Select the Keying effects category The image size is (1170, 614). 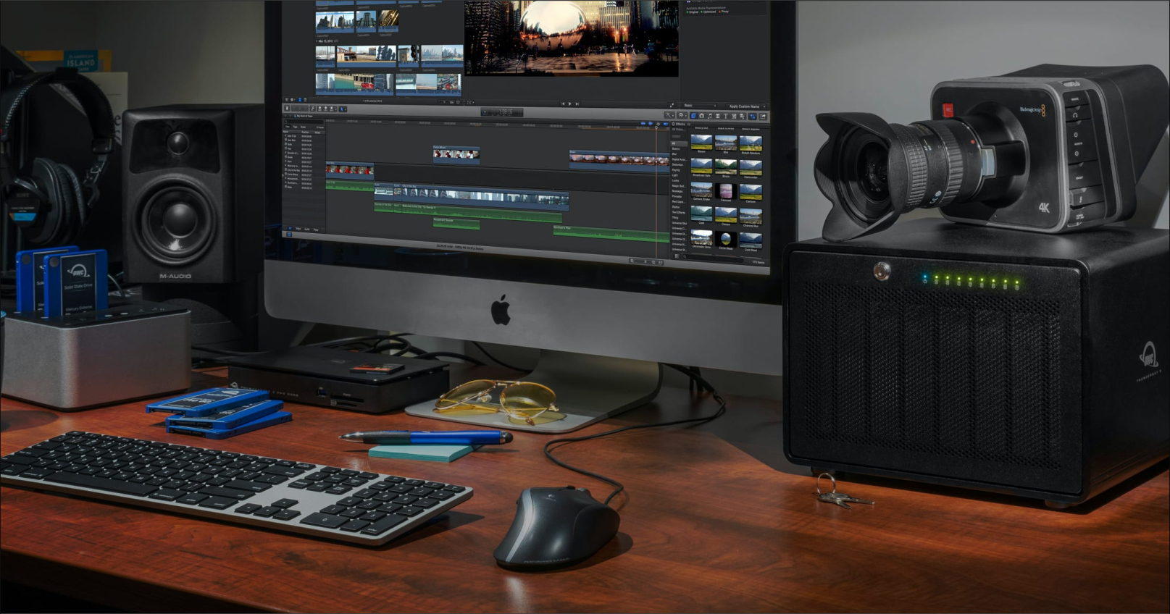coord(677,170)
